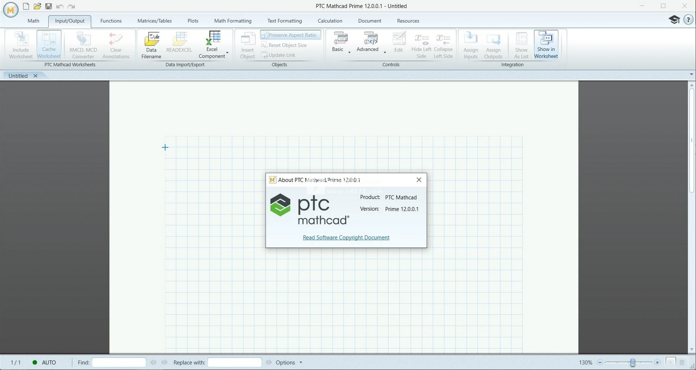Insert an Excel Component
This screenshot has width=696, height=370.
click(x=212, y=45)
